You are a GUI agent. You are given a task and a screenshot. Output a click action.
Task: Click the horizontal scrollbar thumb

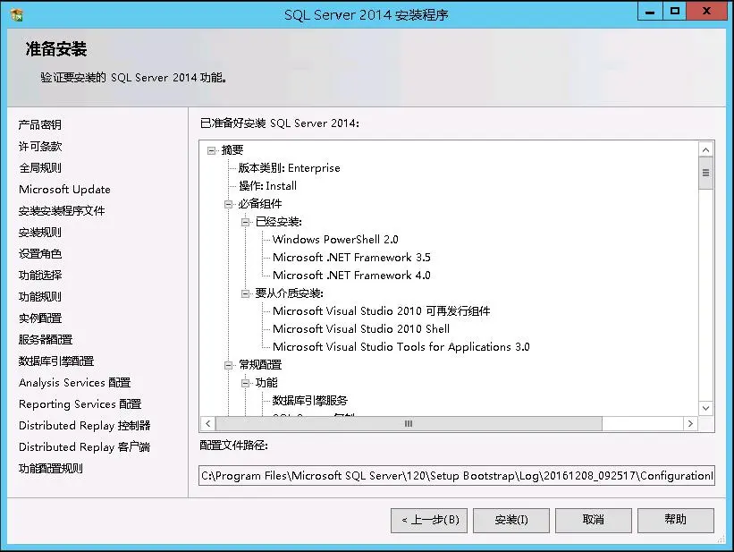[409, 423]
